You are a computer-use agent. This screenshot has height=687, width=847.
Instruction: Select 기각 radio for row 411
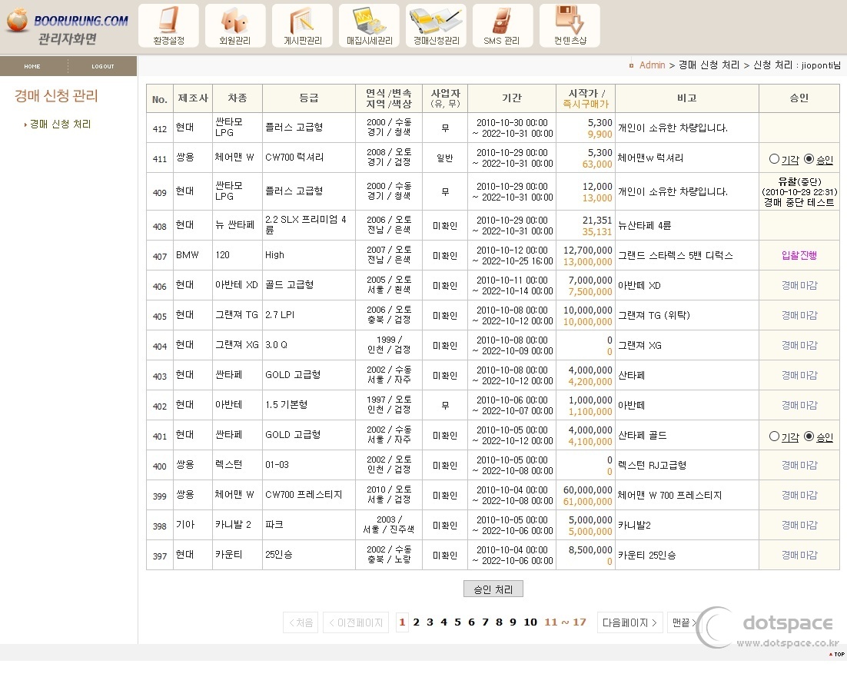pos(775,158)
